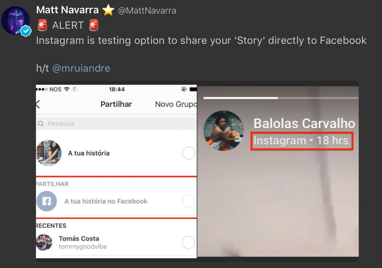Viewport: 382px width, 268px height.
Task: Tap the back arrow beside Partilhar
Action: click(38, 104)
